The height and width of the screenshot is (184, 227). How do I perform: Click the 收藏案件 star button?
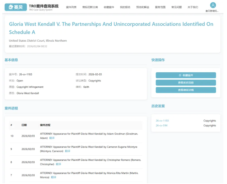click(x=186, y=75)
